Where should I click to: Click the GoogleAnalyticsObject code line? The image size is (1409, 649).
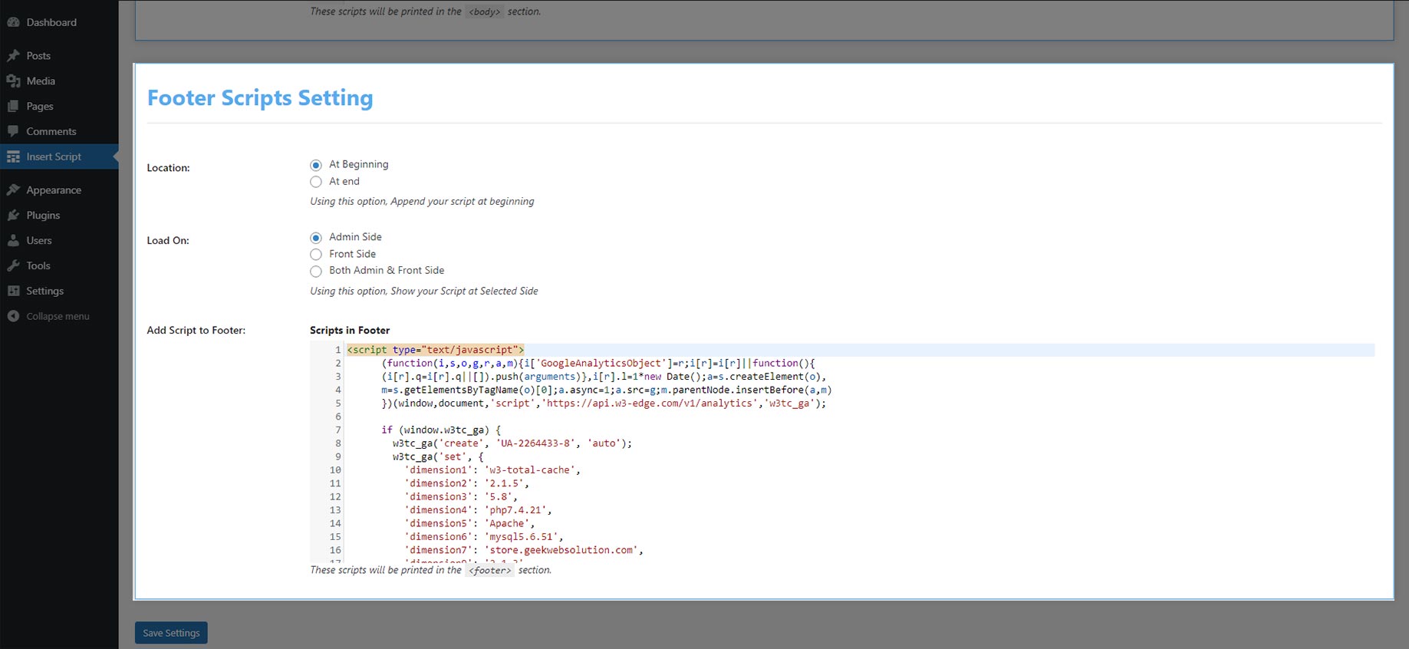(598, 363)
